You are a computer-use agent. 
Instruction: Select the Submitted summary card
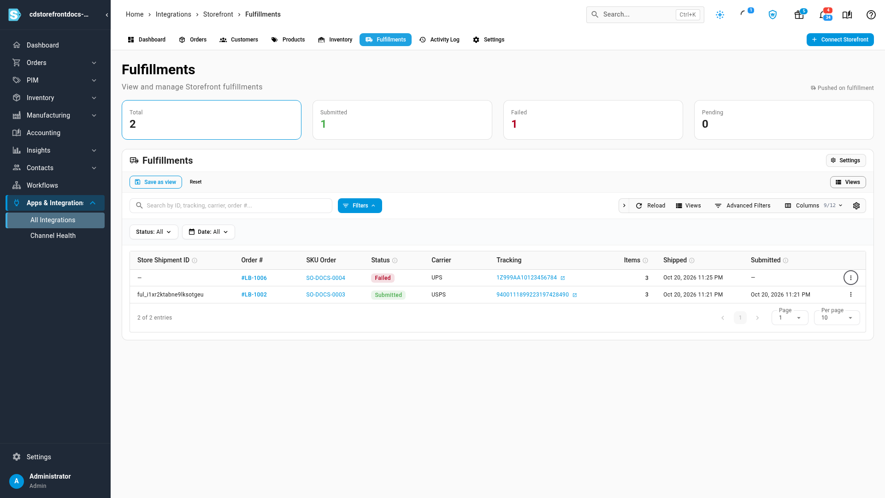coord(402,120)
